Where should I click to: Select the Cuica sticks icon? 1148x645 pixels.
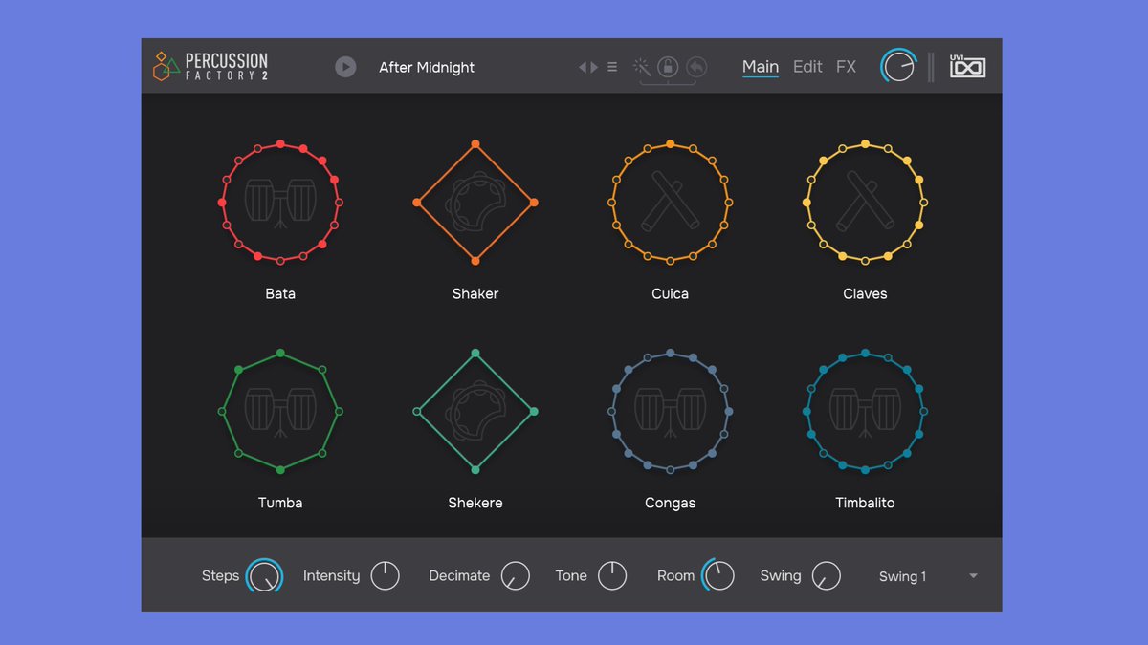[x=670, y=202]
